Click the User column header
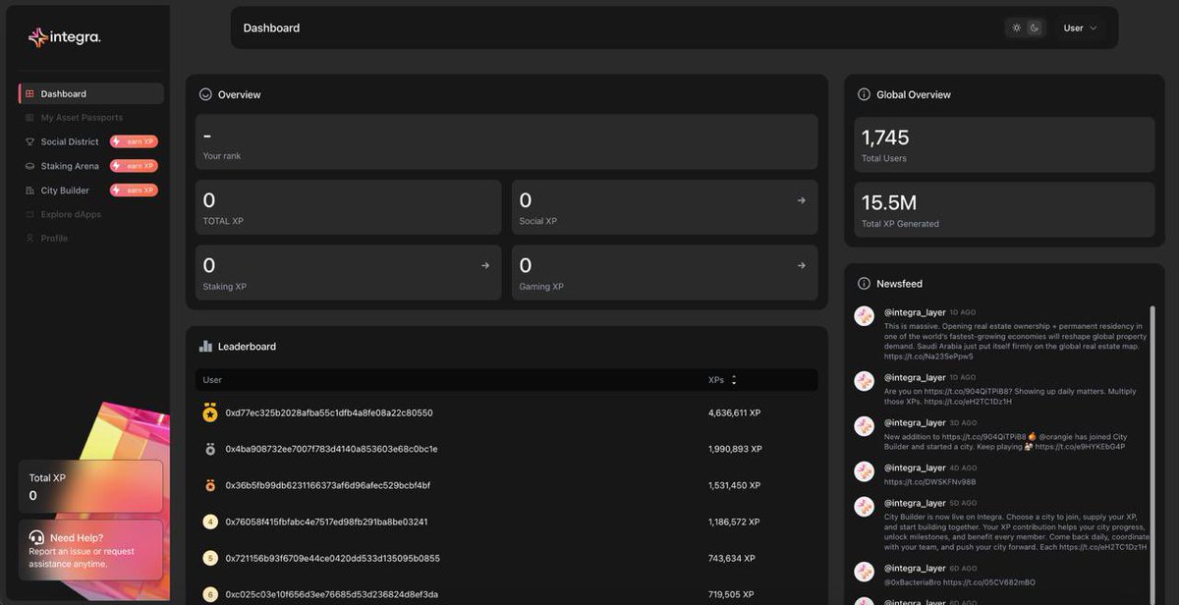The image size is (1179, 605). pyautogui.click(x=212, y=380)
